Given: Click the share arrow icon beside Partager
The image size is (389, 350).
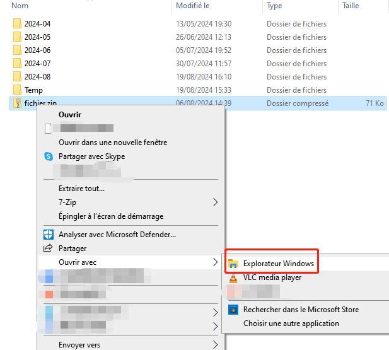Looking at the screenshot, I should [x=48, y=248].
